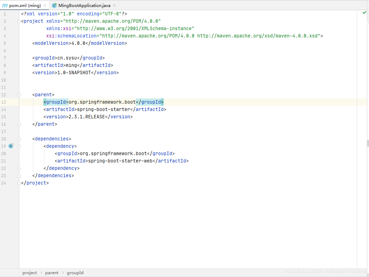Screen dimensions: 369x277
Task: Click the fold end marker on line 23
Action: coord(19,176)
